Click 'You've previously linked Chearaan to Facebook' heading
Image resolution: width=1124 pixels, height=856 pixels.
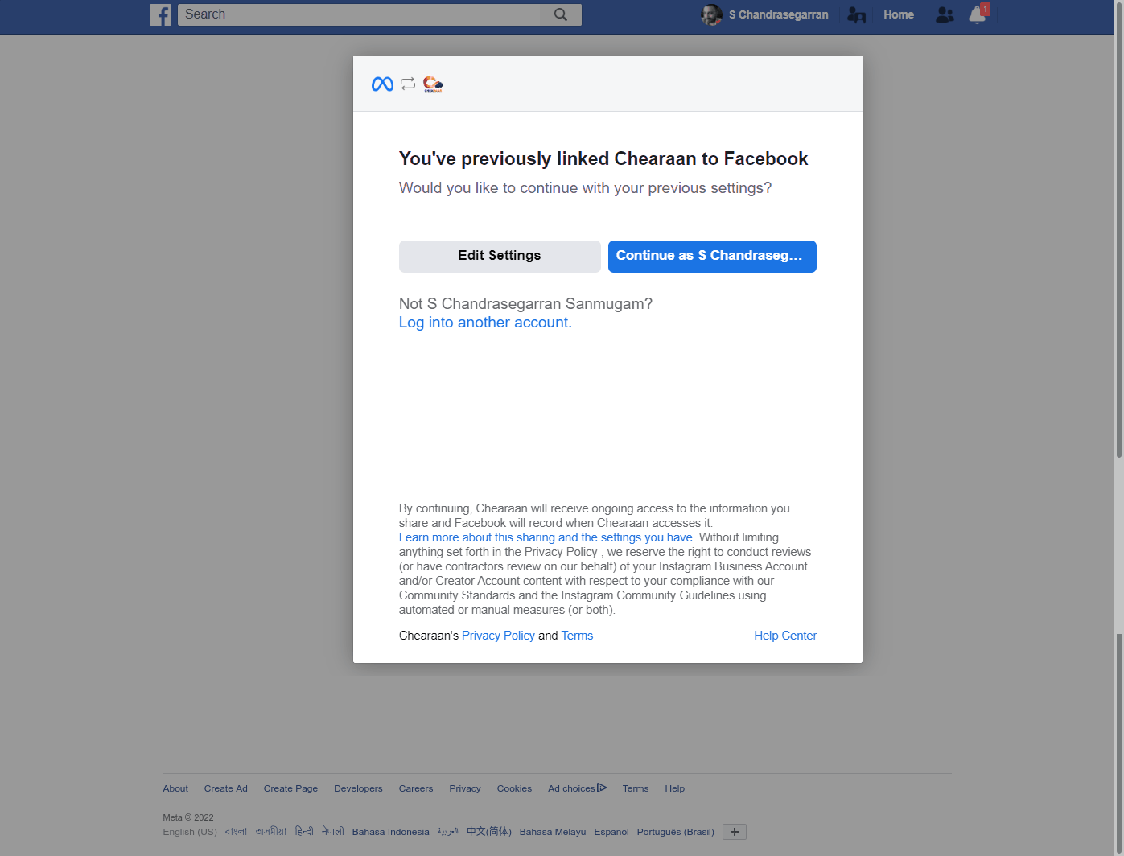coord(603,158)
